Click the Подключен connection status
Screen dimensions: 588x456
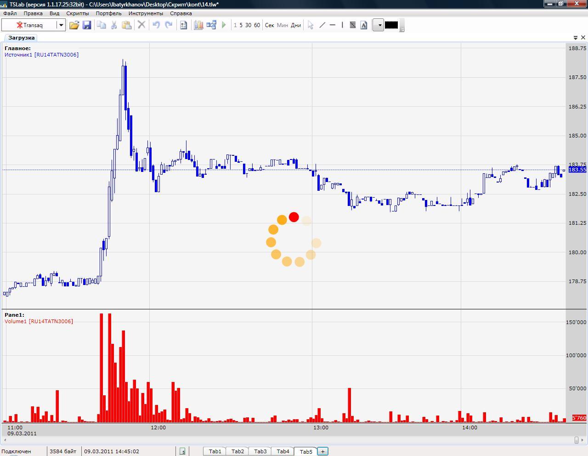[x=16, y=451]
